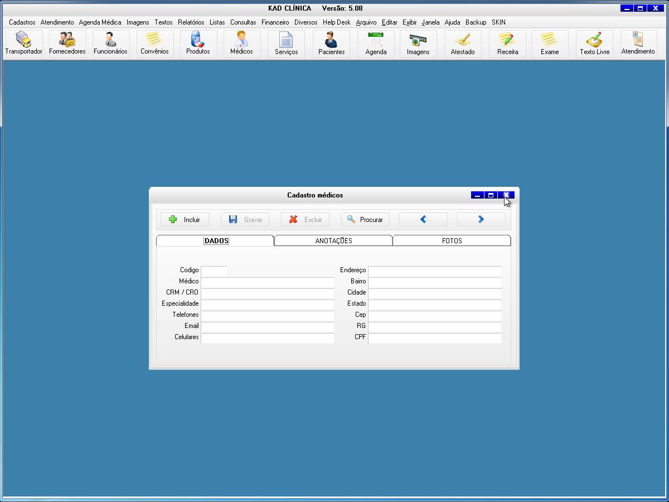This screenshot has width=669, height=502.
Task: Open Pacientes from the toolbar
Action: [331, 44]
